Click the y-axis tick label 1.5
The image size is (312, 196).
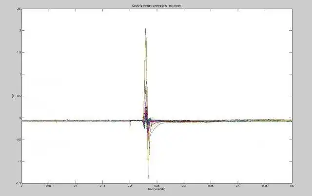19,52
